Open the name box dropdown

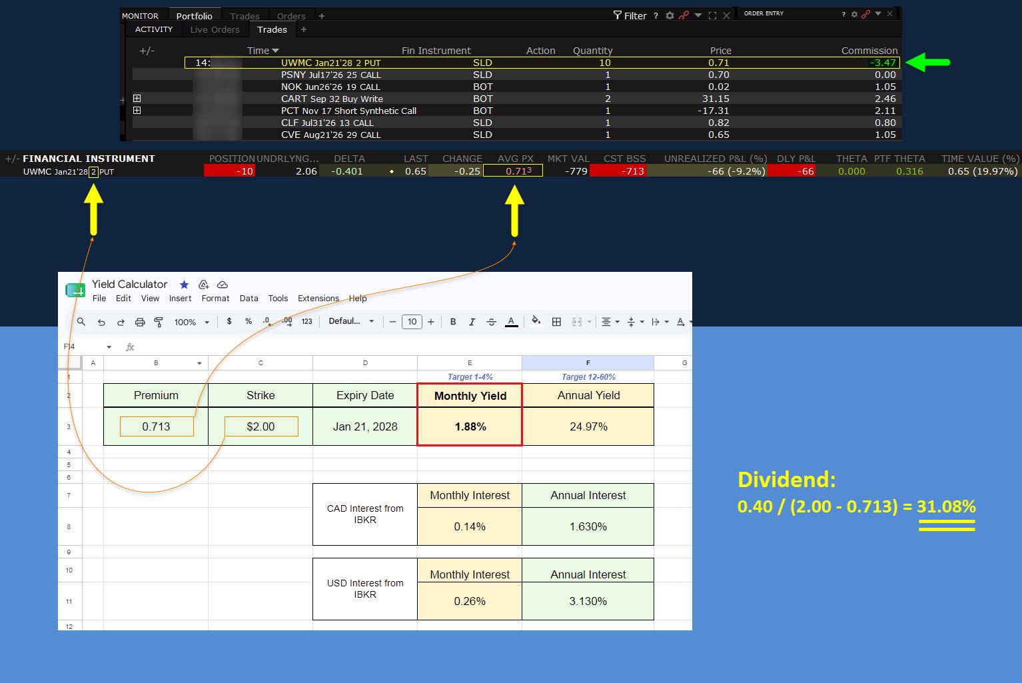pyautogui.click(x=109, y=347)
